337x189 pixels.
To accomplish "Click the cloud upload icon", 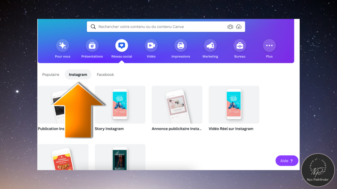I will coord(239,27).
